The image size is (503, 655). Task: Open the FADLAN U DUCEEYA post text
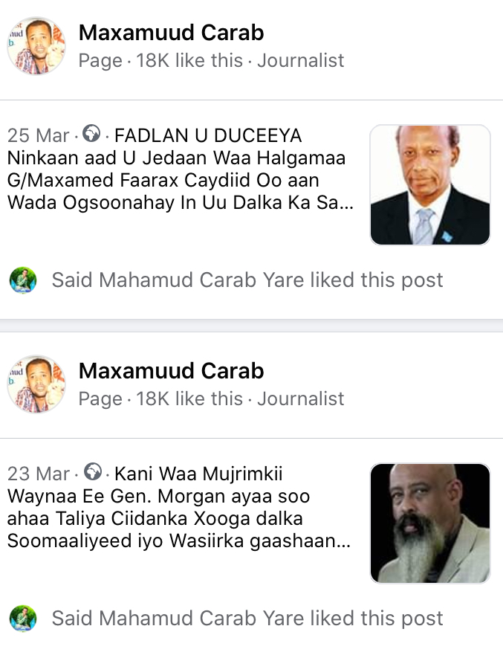click(181, 169)
